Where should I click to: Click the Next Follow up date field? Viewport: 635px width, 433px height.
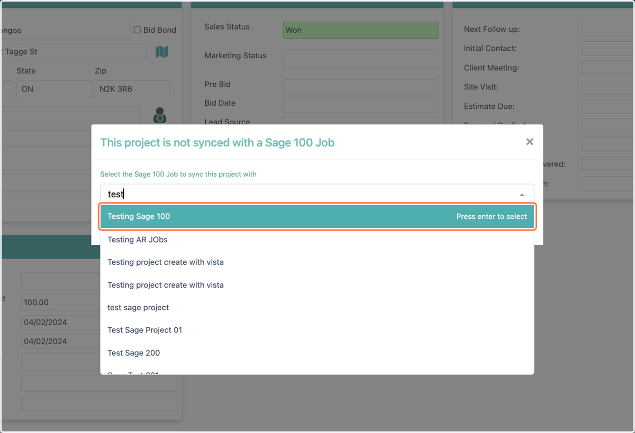(x=607, y=29)
